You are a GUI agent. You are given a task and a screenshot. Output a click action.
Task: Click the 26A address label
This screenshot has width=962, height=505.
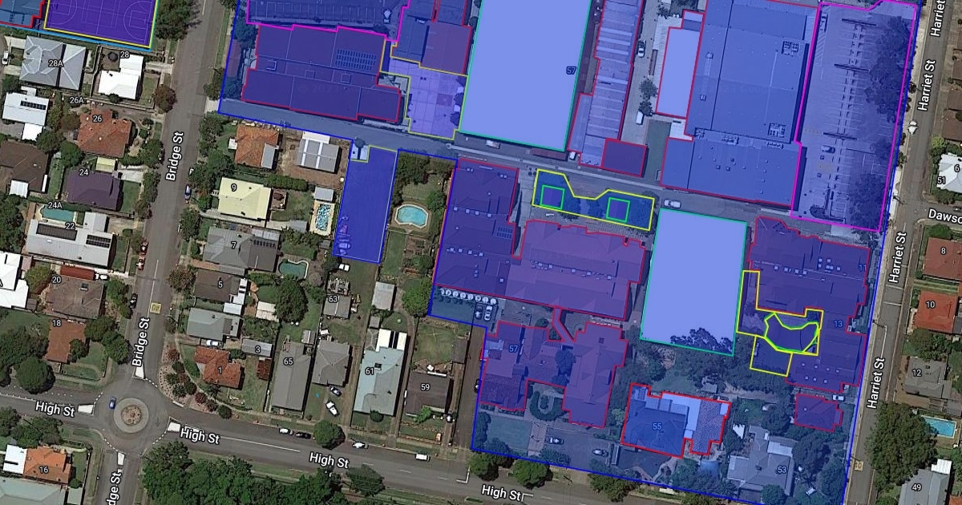coord(76,100)
